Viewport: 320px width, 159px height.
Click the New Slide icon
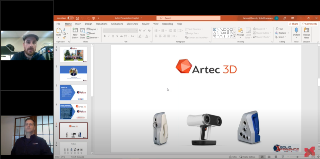tap(75, 30)
